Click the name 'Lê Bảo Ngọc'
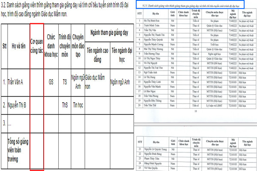257x171 pixels. pyautogui.click(x=149, y=91)
